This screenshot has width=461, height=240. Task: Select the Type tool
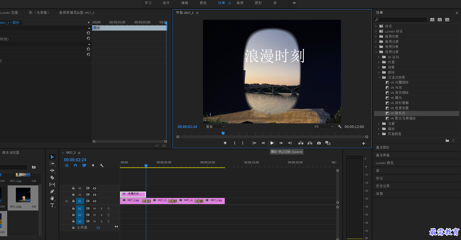pyautogui.click(x=52, y=205)
